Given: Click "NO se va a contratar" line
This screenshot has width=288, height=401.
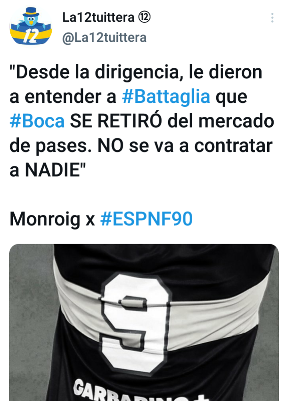Looking at the screenshot, I should pos(185,146).
